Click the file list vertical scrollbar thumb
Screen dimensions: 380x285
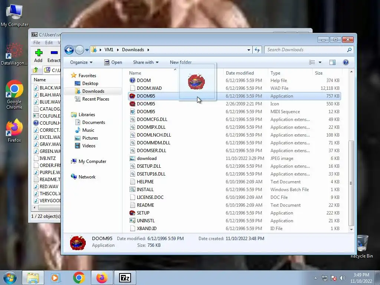(x=351, y=183)
